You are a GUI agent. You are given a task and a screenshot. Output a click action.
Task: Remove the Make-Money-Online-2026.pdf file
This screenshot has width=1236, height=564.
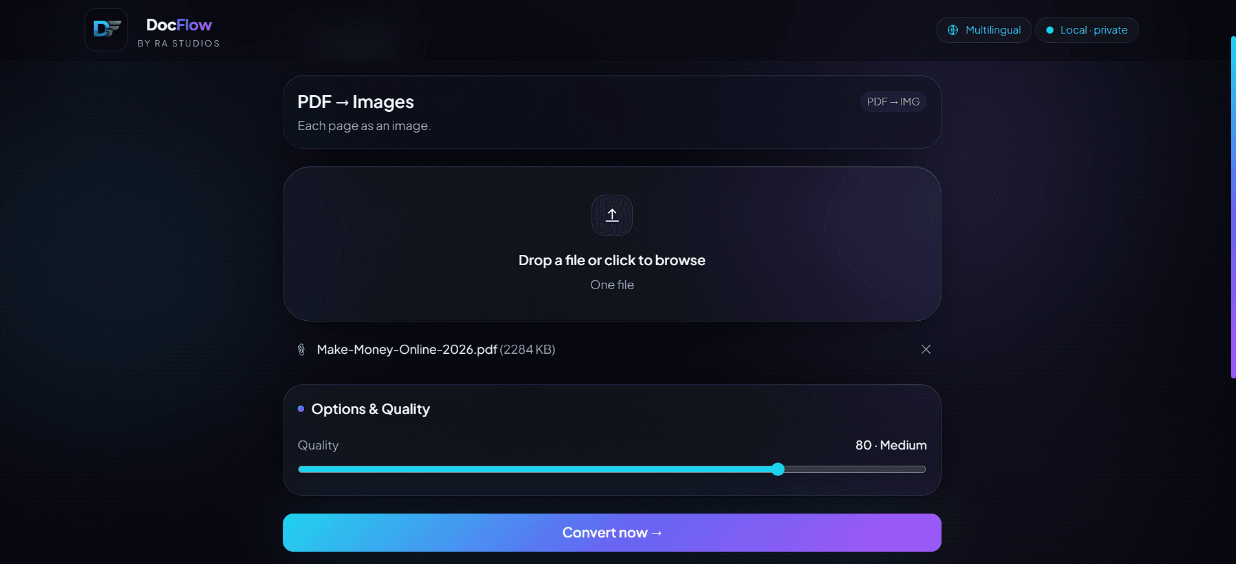[926, 349]
